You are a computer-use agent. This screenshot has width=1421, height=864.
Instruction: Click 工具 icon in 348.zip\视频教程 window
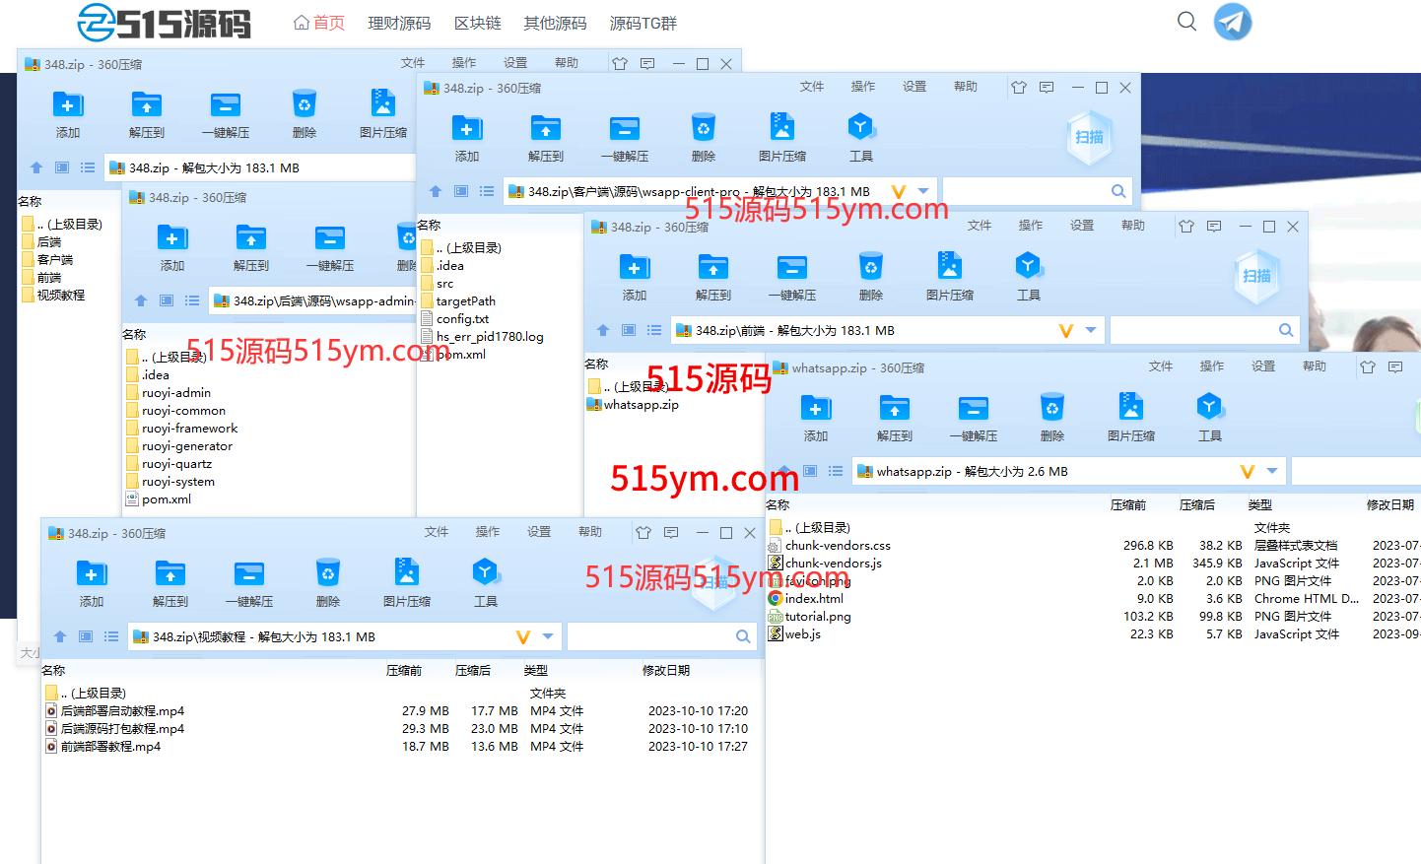click(x=485, y=573)
